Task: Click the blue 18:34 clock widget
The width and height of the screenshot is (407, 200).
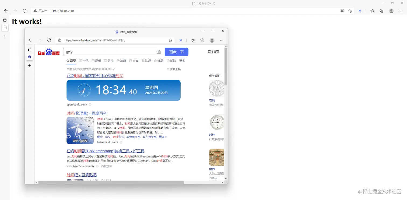Action: pos(124,90)
